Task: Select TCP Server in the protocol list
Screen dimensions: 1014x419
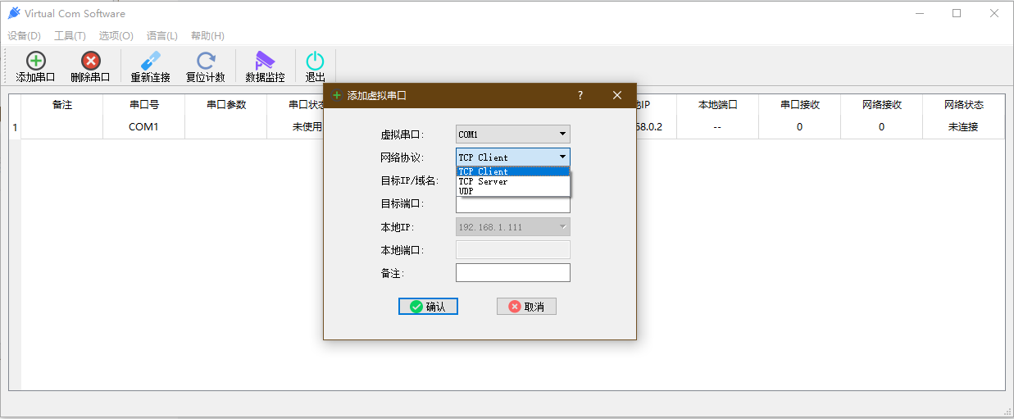Action: pos(513,181)
